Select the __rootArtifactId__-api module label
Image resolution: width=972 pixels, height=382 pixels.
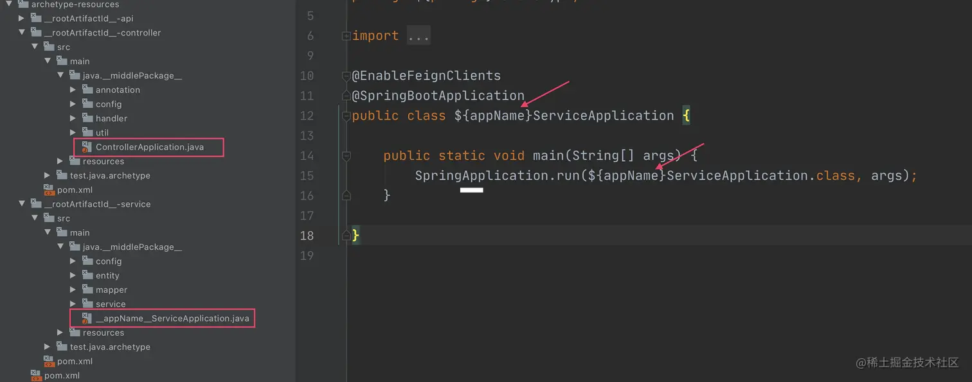point(89,19)
